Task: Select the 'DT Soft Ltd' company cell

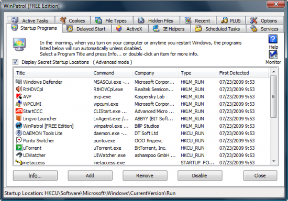Action: point(146,133)
